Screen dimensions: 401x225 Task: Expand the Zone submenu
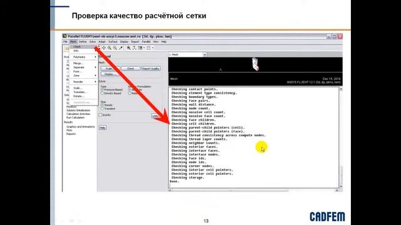[83, 76]
